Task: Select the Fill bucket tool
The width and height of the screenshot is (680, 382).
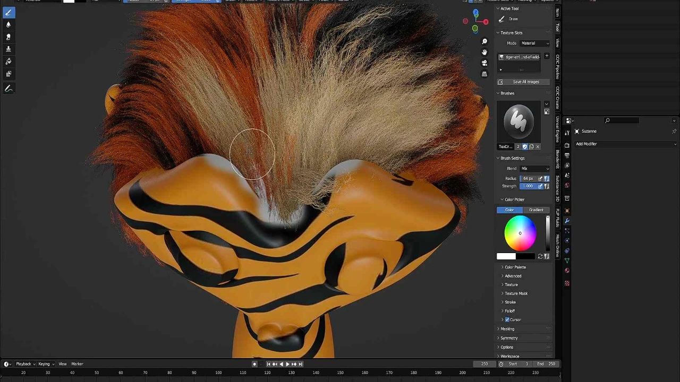Action: [8, 61]
